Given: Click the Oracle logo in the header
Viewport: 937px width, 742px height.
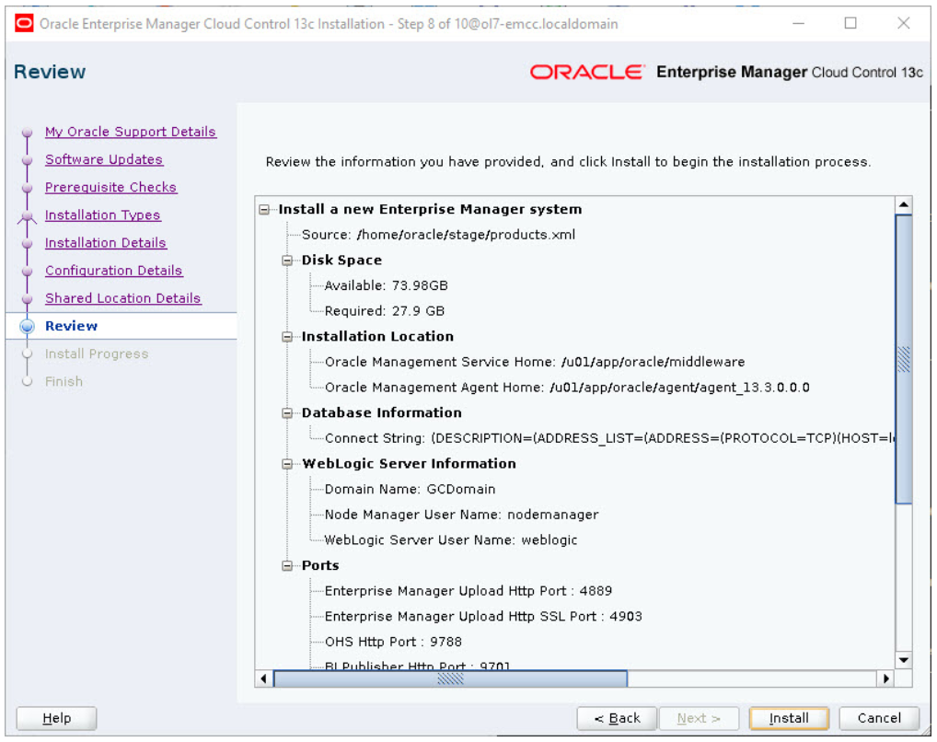Looking at the screenshot, I should (x=587, y=73).
